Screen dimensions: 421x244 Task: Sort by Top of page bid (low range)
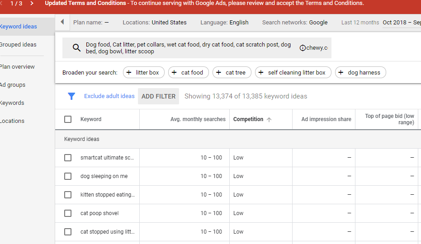pyautogui.click(x=389, y=119)
